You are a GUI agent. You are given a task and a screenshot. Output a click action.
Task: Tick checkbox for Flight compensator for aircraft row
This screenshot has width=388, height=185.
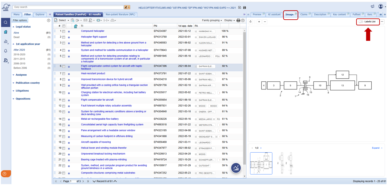coord(64,100)
